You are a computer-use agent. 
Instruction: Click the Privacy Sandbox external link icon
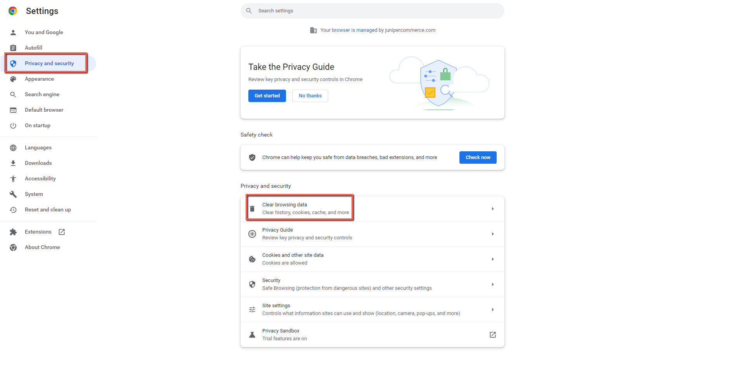[492, 335]
